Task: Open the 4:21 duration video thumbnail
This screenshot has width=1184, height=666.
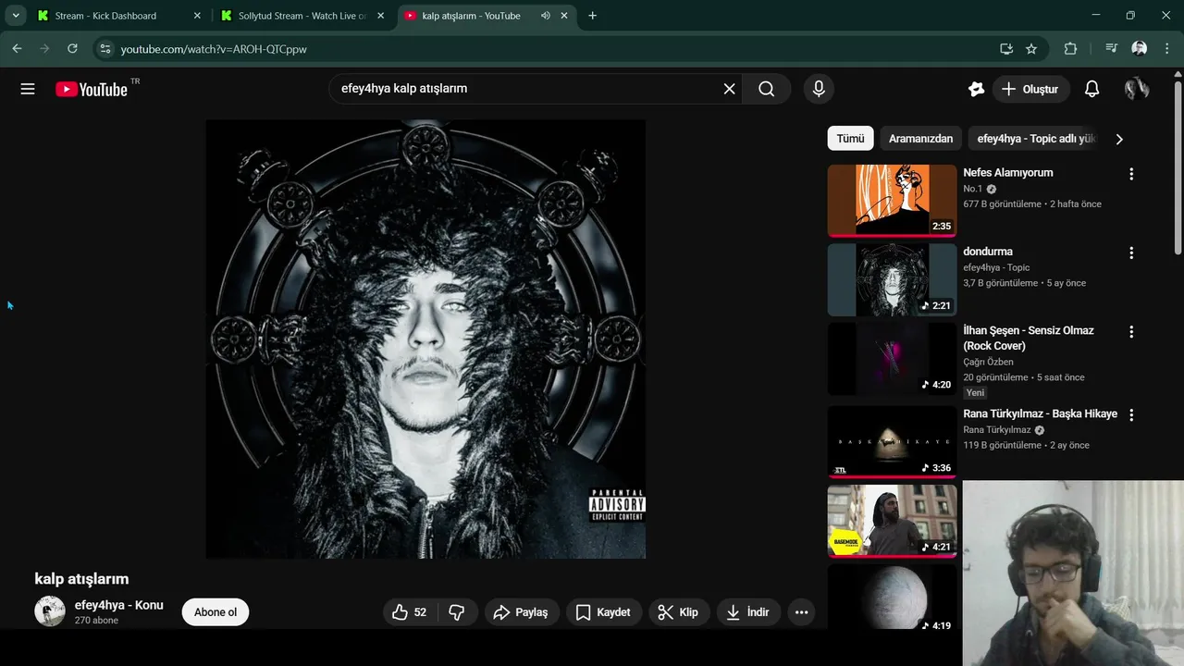Action: [892, 521]
